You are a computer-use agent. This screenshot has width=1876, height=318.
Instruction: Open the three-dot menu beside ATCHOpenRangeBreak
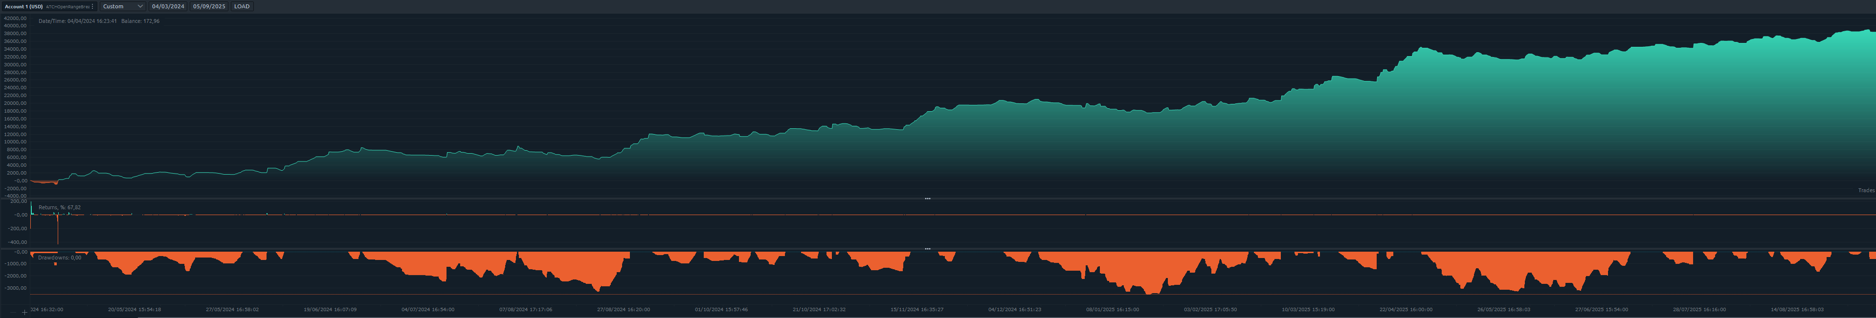pos(92,6)
